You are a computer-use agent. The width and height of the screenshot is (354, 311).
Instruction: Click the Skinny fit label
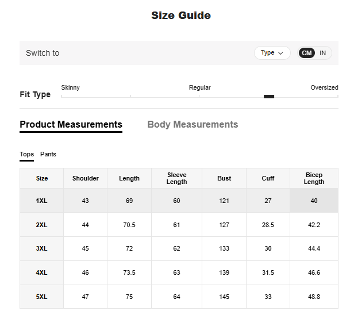70,87
